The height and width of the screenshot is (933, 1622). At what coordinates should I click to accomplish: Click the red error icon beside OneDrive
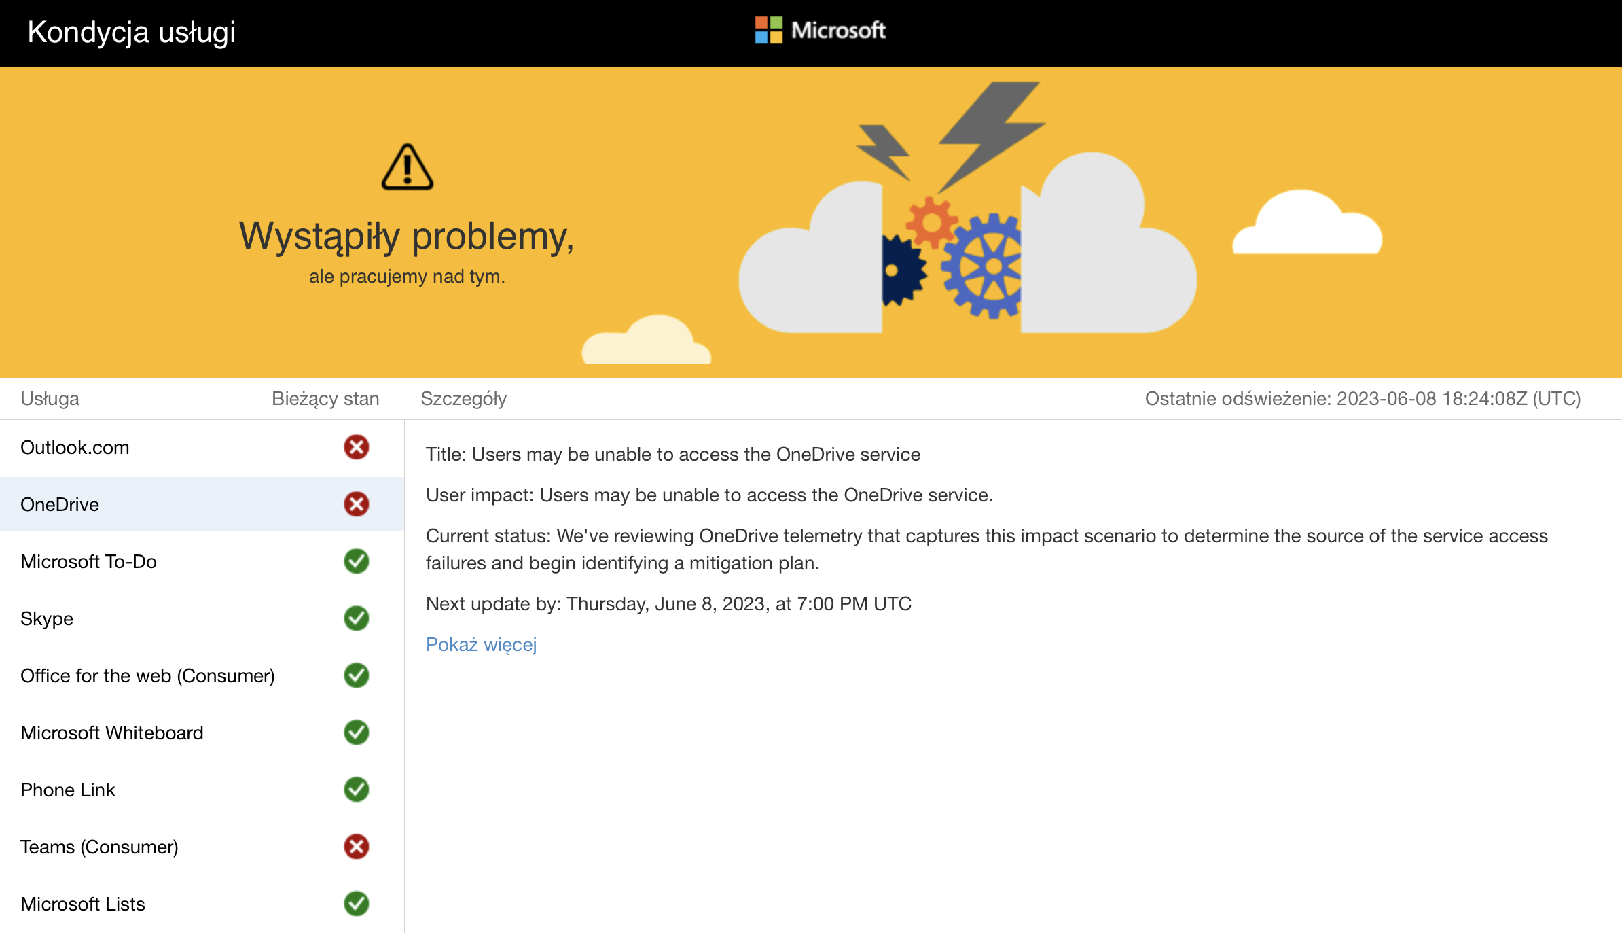point(356,504)
